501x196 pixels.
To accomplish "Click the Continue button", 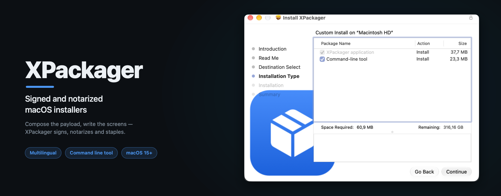I will (456, 172).
